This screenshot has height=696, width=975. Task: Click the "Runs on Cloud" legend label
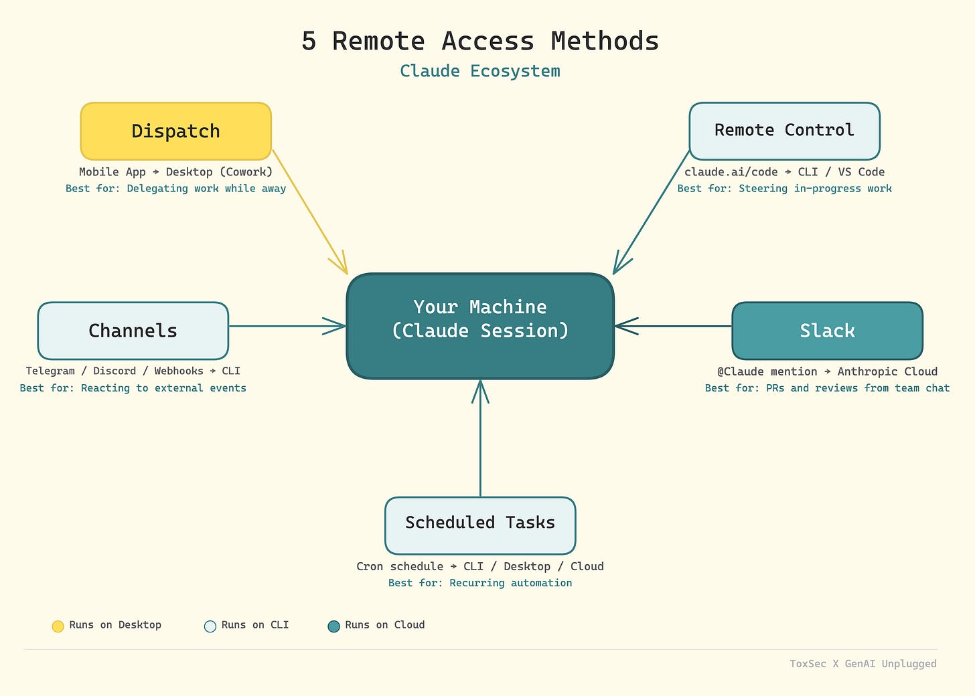point(385,625)
